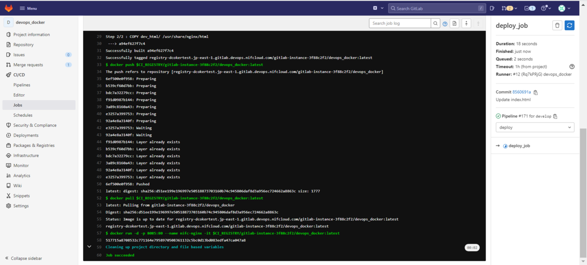This screenshot has width=587, height=265.
Task: Open the Issues icon in the top bar
Action: point(492,8)
